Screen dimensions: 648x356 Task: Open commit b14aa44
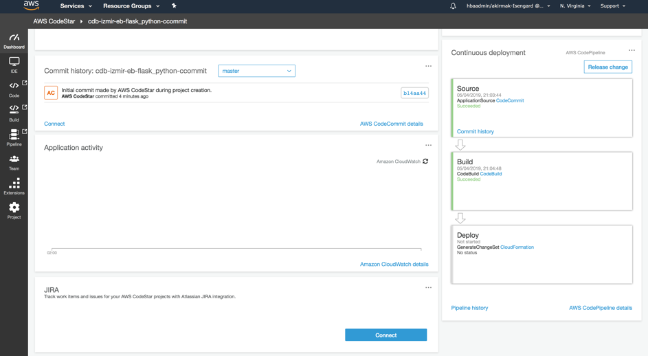(x=414, y=93)
